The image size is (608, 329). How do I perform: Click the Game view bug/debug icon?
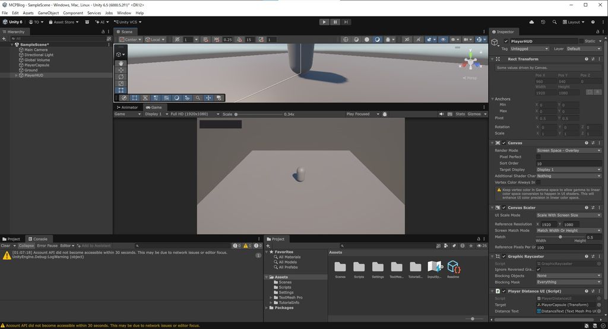point(385,114)
